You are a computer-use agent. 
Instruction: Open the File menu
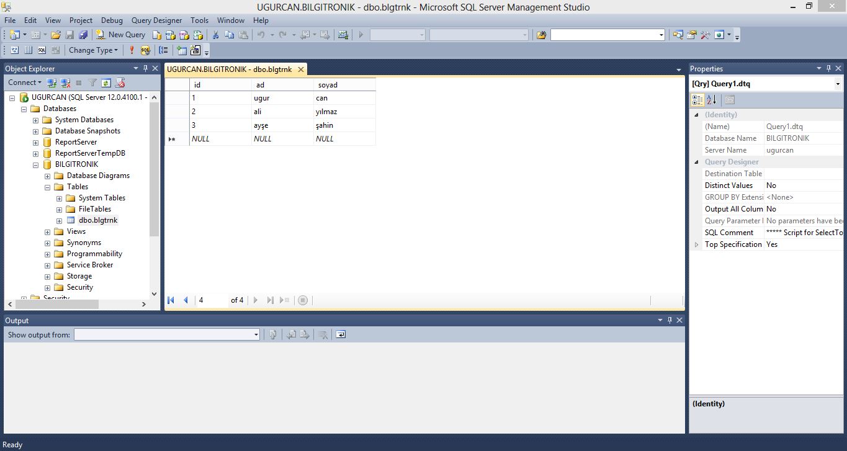10,20
